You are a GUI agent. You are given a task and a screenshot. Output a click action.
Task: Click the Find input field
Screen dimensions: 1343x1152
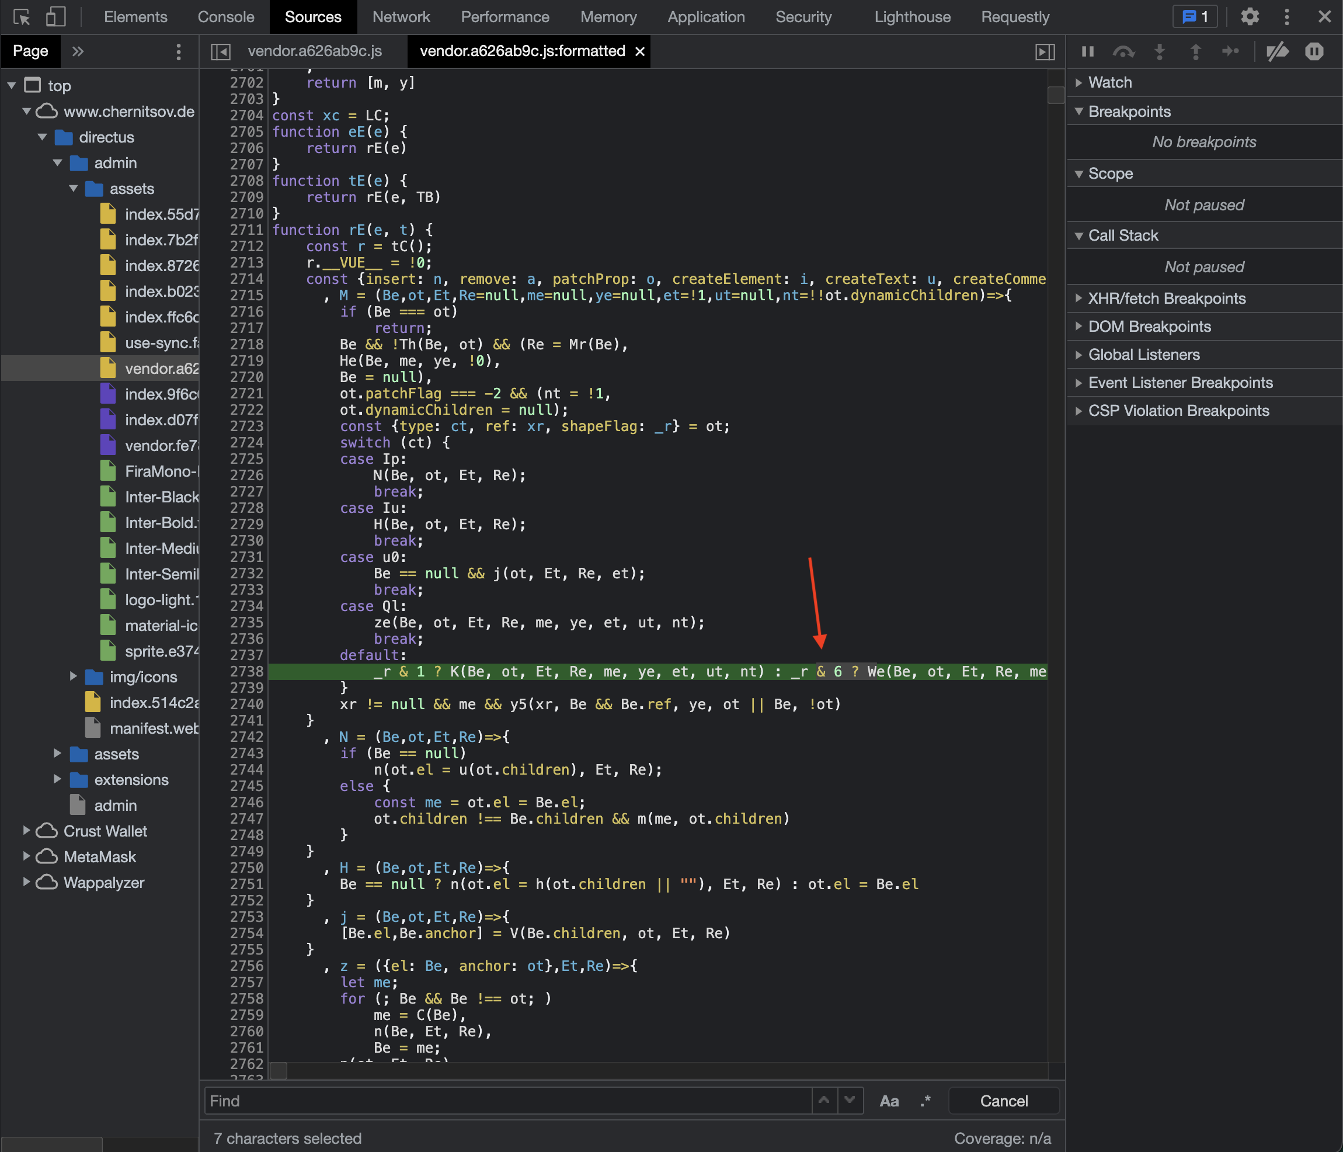pyautogui.click(x=507, y=1101)
